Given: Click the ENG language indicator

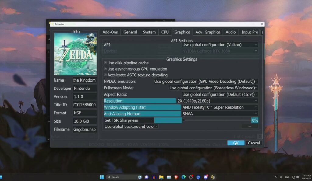Looking at the screenshot, I should pyautogui.click(x=287, y=177).
